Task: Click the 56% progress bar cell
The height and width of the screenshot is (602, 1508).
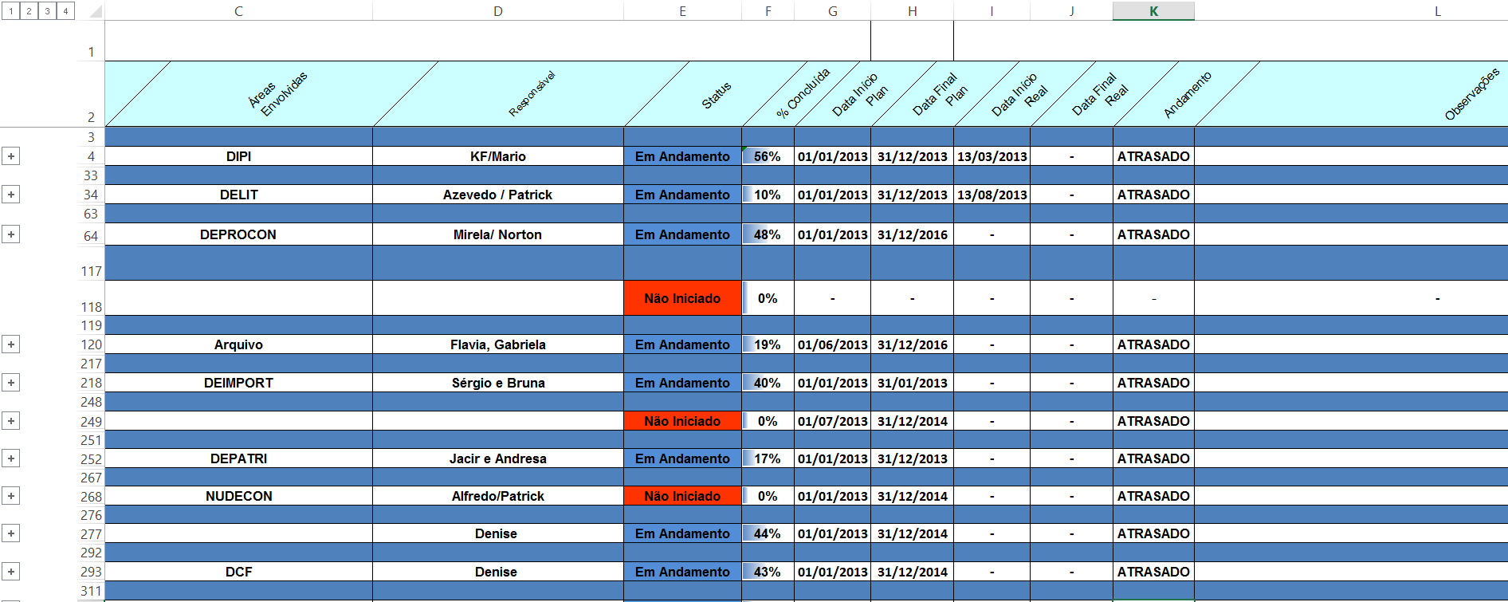Action: pyautogui.click(x=768, y=156)
